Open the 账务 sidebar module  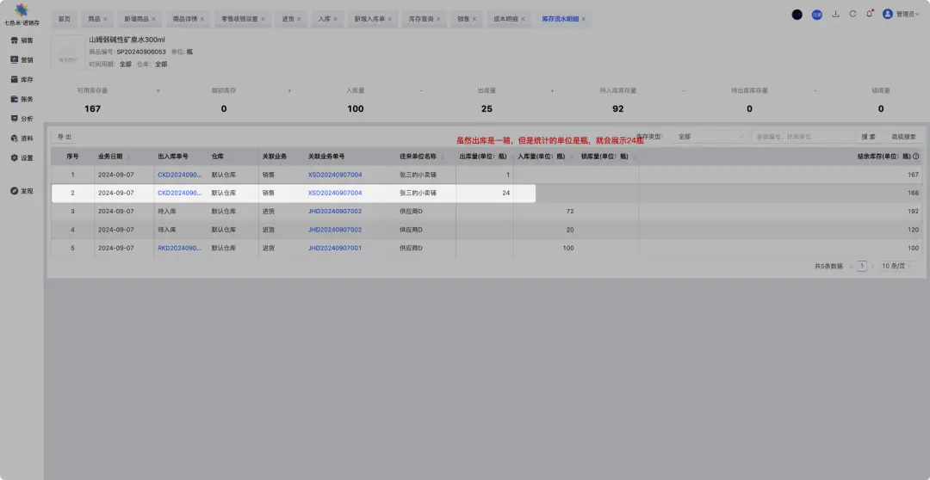22,99
